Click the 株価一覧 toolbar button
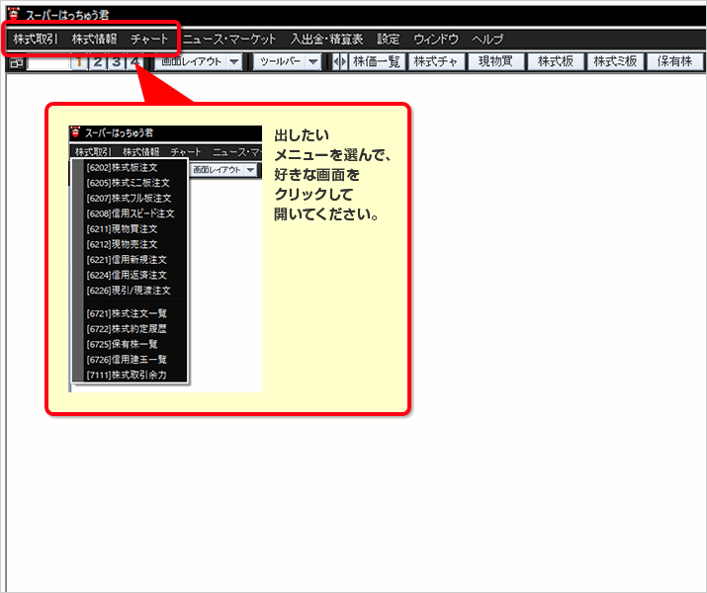 coord(377,61)
